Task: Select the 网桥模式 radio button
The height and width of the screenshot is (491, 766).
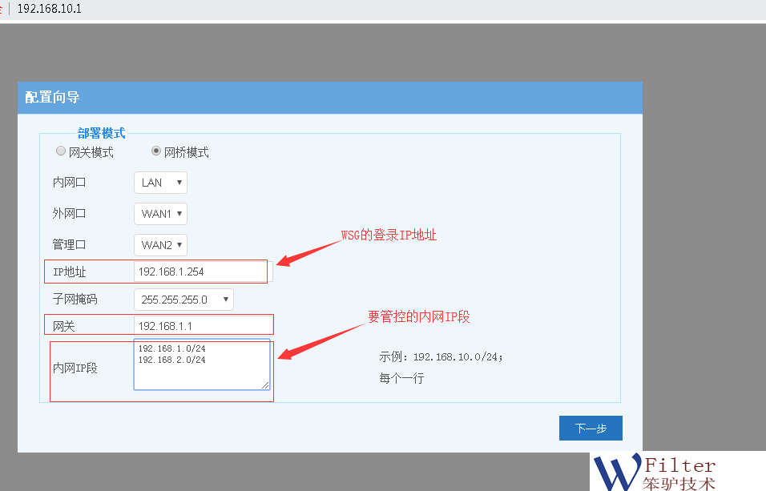Action: 156,151
